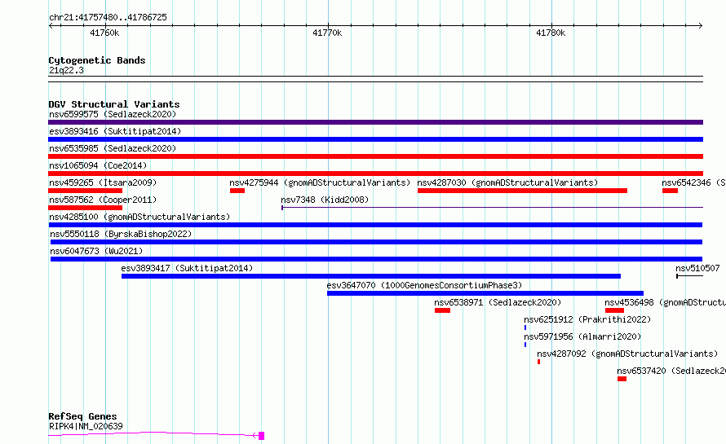726x444 pixels.
Task: Open the nsv510507 variant label
Action: pos(697,268)
